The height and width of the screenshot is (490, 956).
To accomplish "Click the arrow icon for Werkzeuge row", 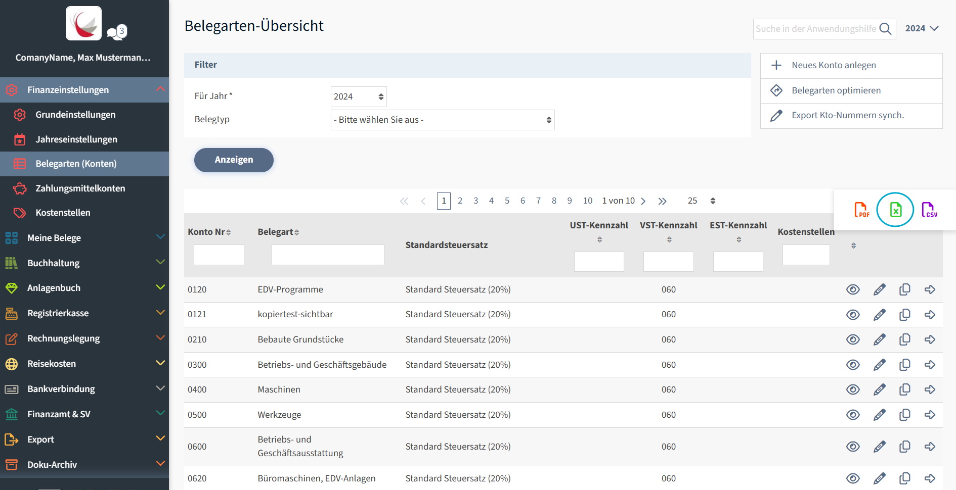I will 930,415.
